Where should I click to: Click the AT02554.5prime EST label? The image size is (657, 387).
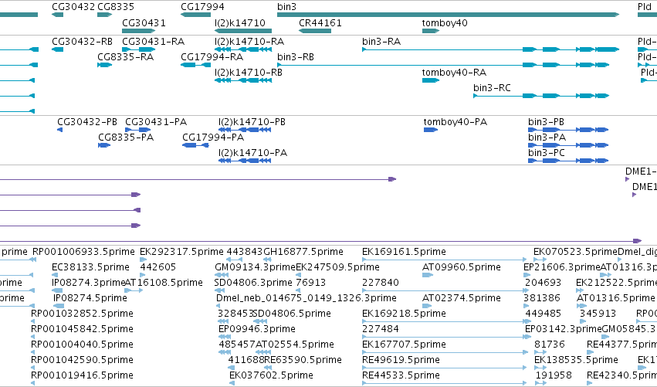(295, 345)
